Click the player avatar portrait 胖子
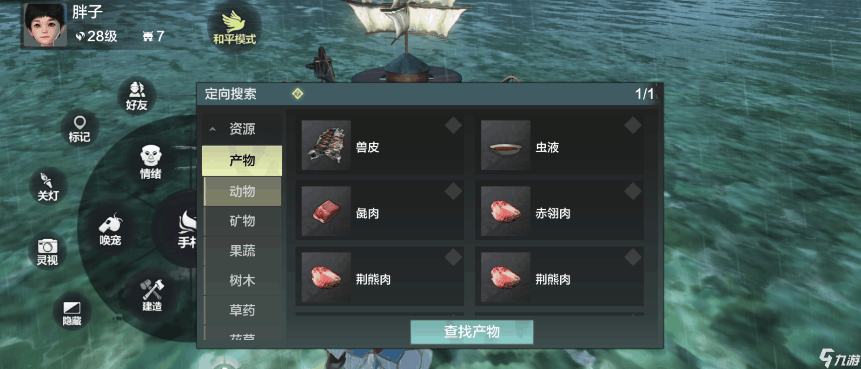The height and width of the screenshot is (369, 861). [x=46, y=25]
